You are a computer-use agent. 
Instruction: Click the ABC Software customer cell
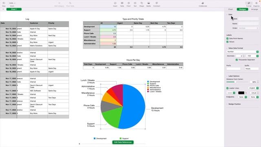click(x=38, y=91)
